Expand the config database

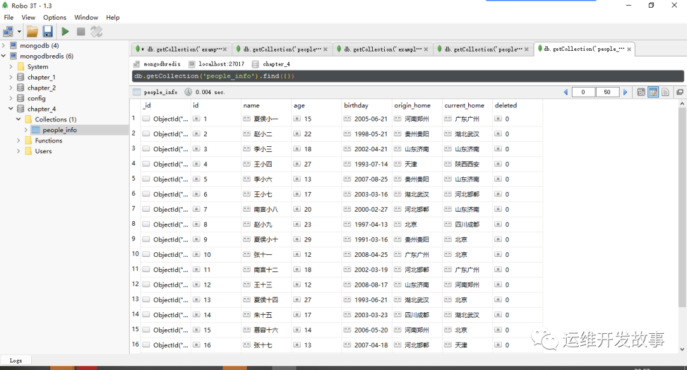coord(11,98)
